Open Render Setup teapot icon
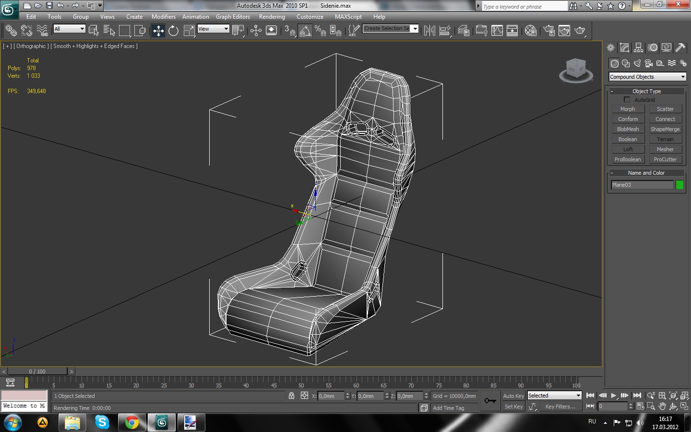Viewport: 691px width, 432px height. (549, 31)
